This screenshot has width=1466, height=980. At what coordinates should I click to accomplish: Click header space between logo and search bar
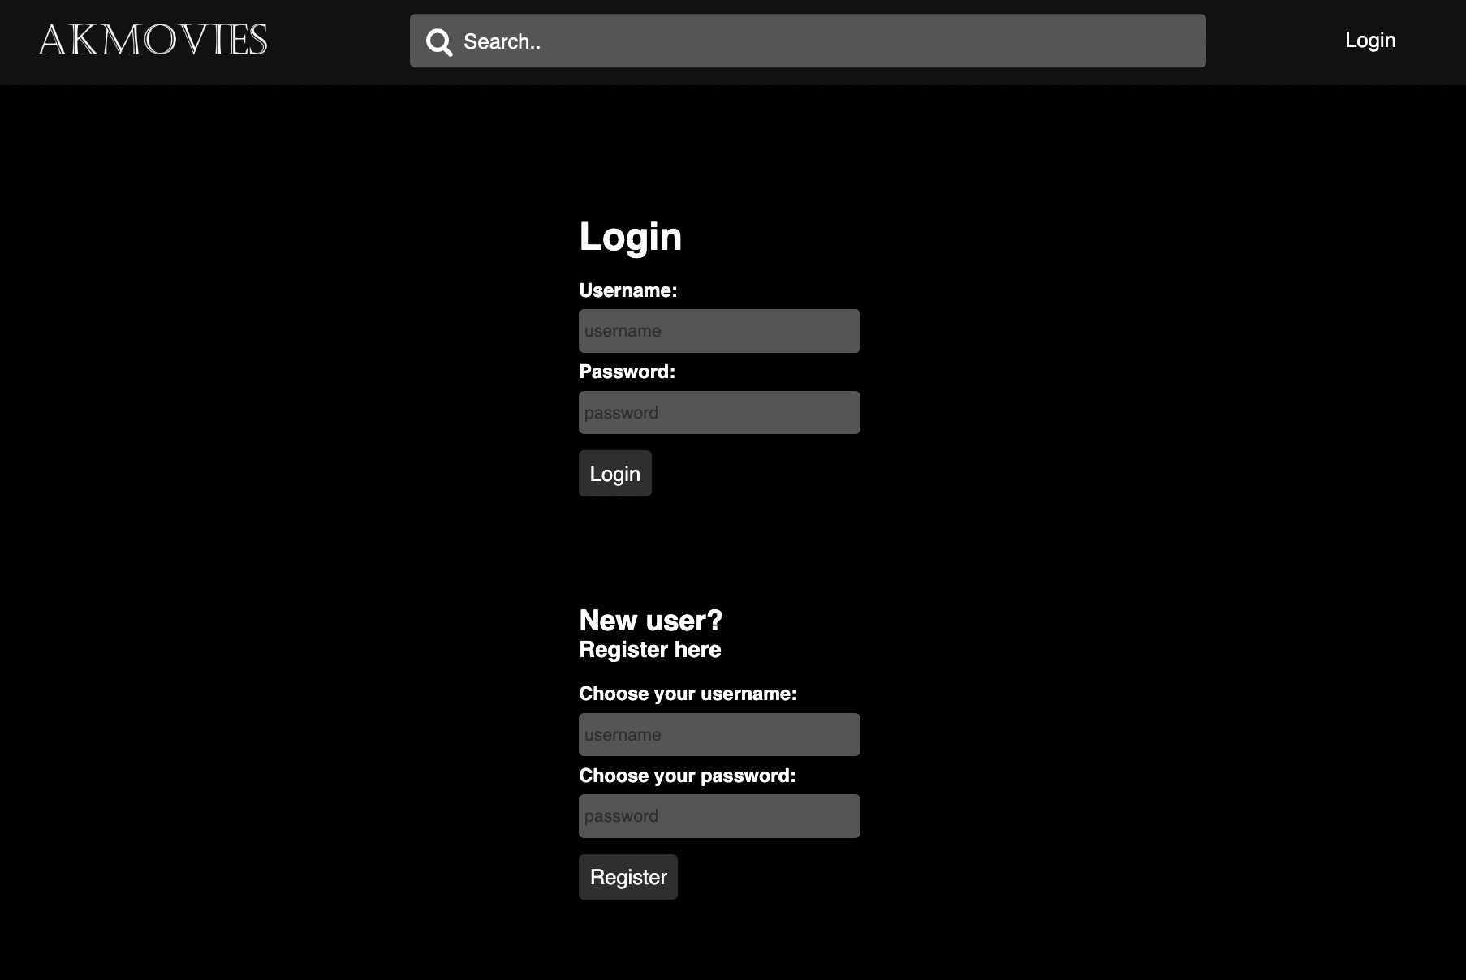[338, 41]
